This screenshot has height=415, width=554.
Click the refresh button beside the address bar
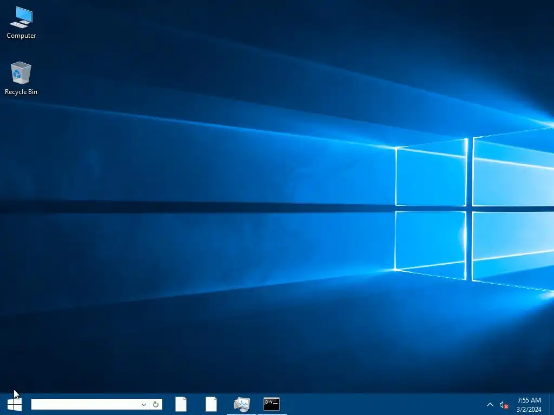[156, 404]
